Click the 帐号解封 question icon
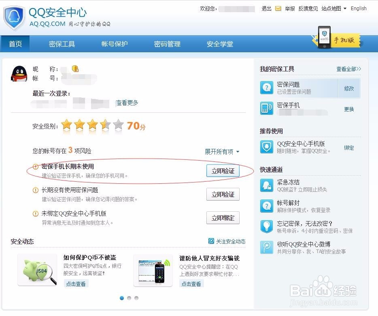Image resolution: width=378 pixels, height=316 pixels. tap(267, 206)
